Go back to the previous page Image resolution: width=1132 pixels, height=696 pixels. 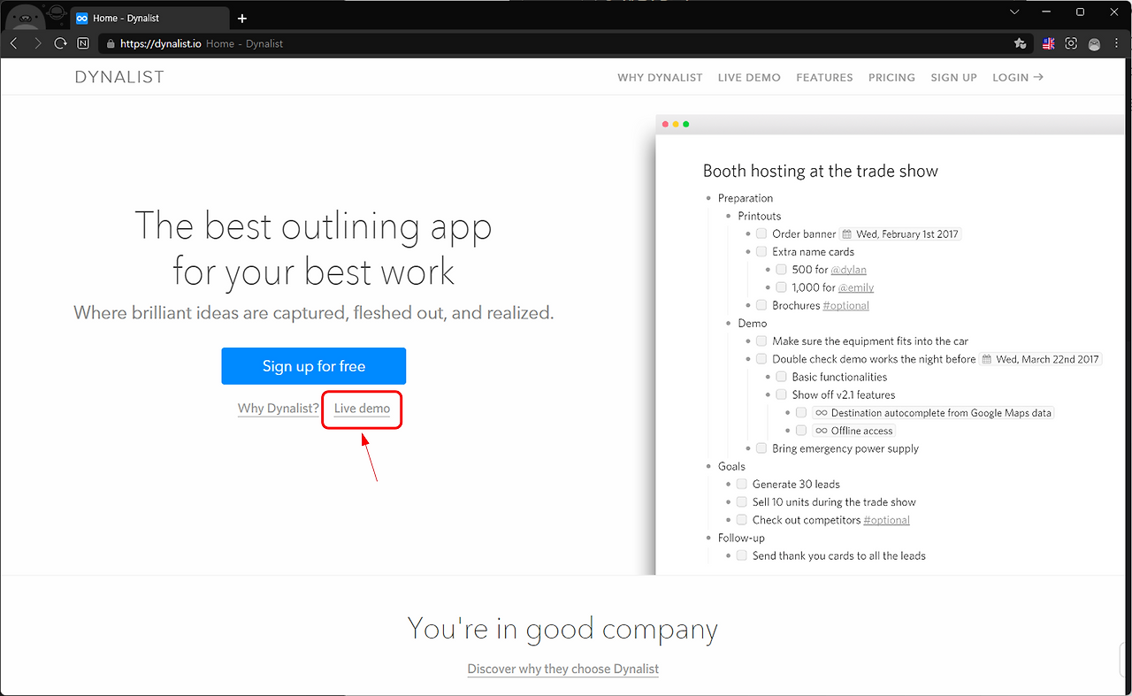point(14,43)
